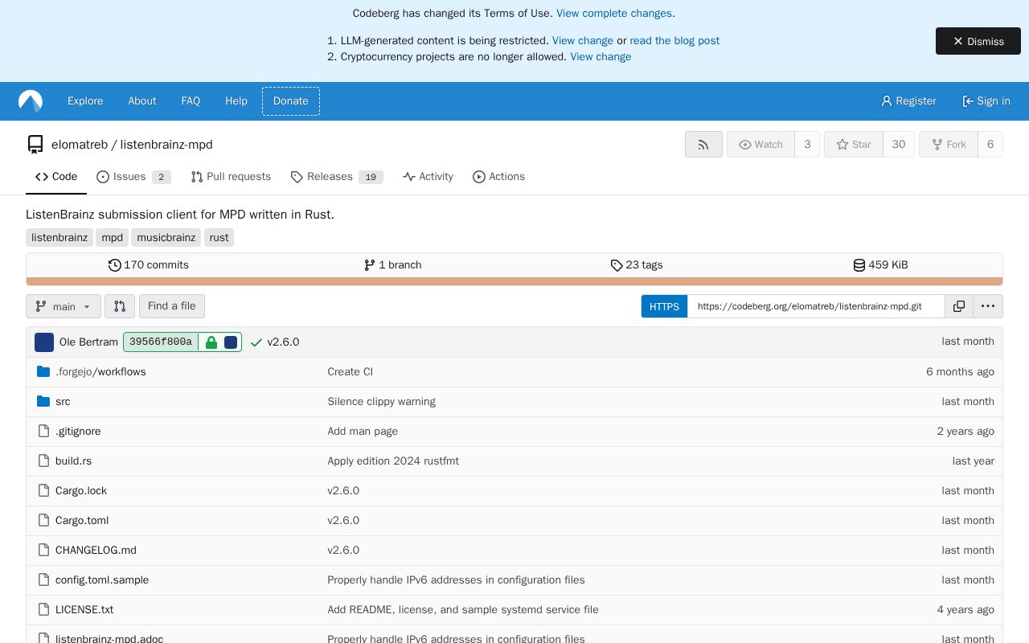Click the language statistics bar
Viewport: 1029px width, 643px height.
tap(514, 281)
